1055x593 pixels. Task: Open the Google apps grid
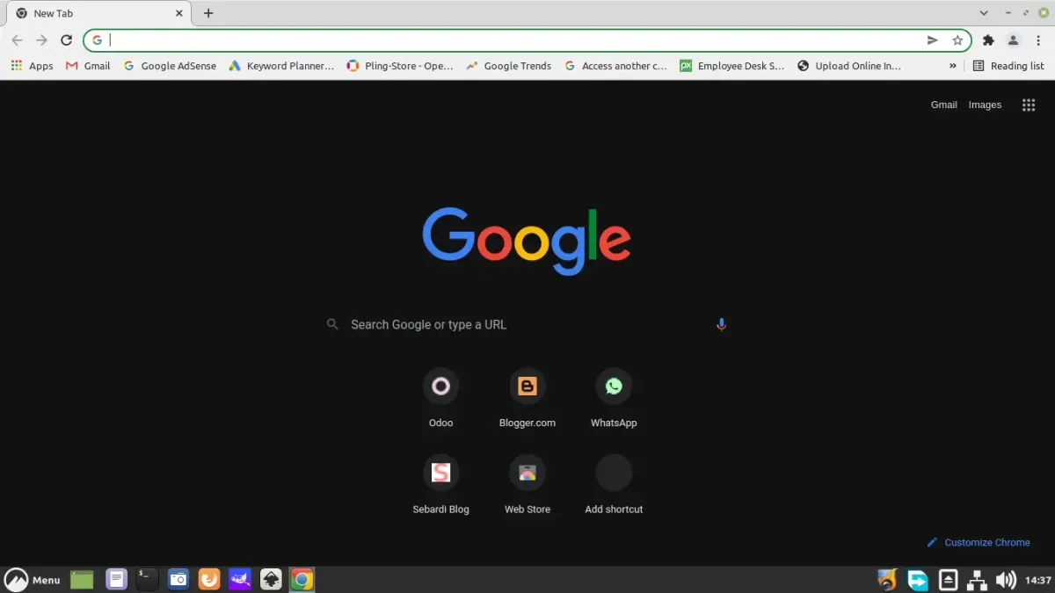tap(1029, 105)
